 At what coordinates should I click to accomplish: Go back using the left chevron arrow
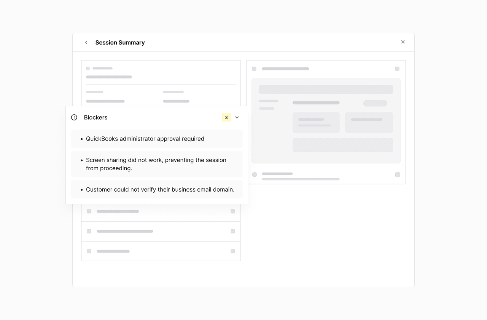click(x=86, y=42)
